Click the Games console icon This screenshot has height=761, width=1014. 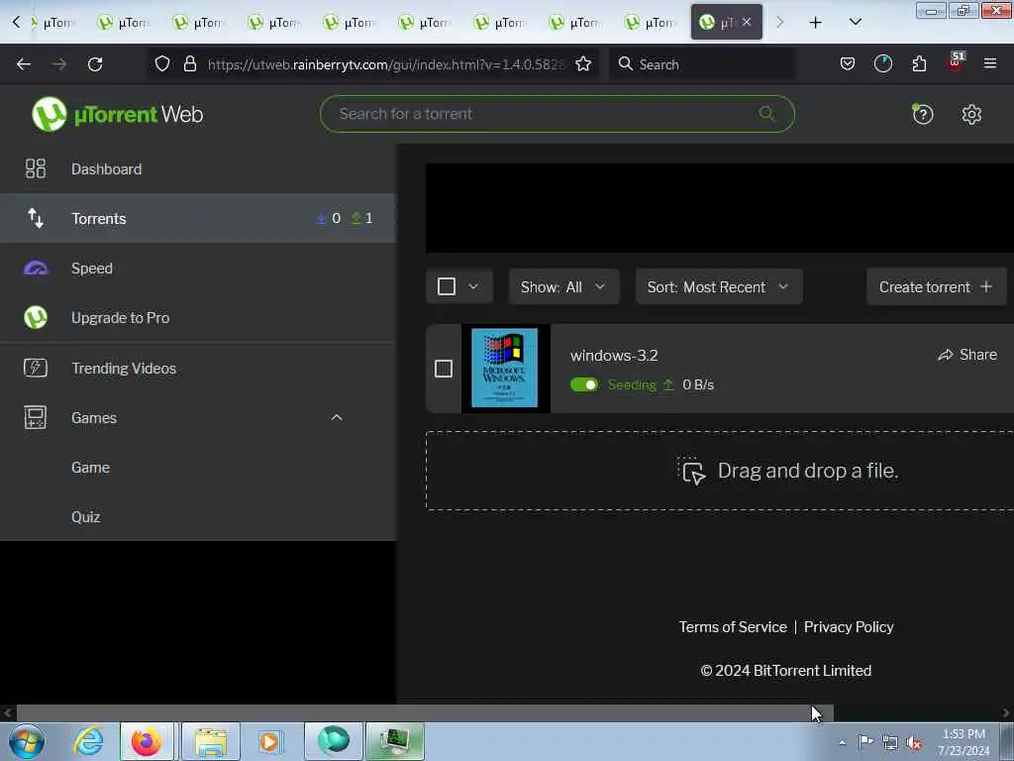coord(36,417)
